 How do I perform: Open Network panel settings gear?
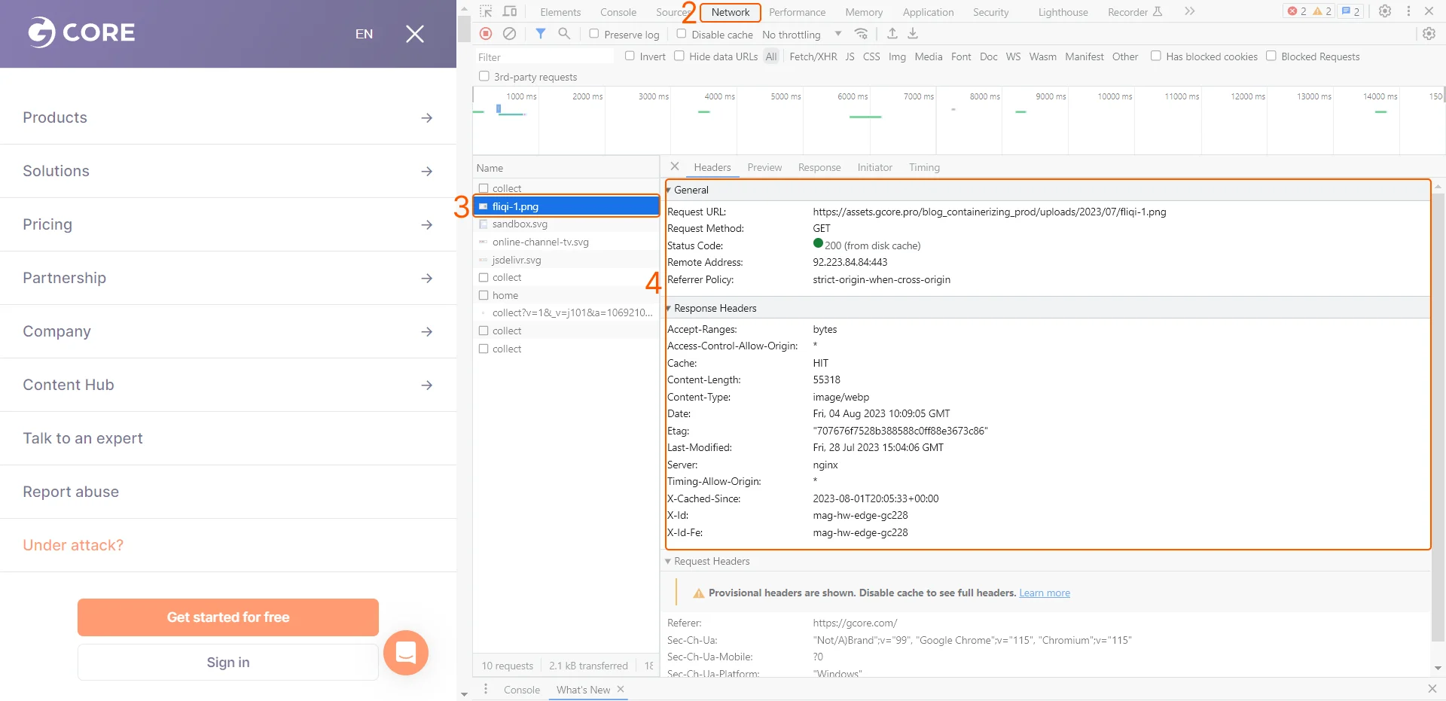tap(1429, 34)
